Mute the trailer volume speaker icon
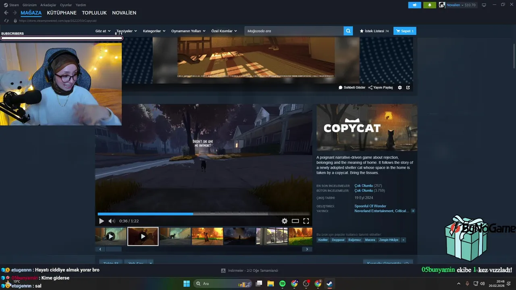The width and height of the screenshot is (516, 290). pos(112,221)
